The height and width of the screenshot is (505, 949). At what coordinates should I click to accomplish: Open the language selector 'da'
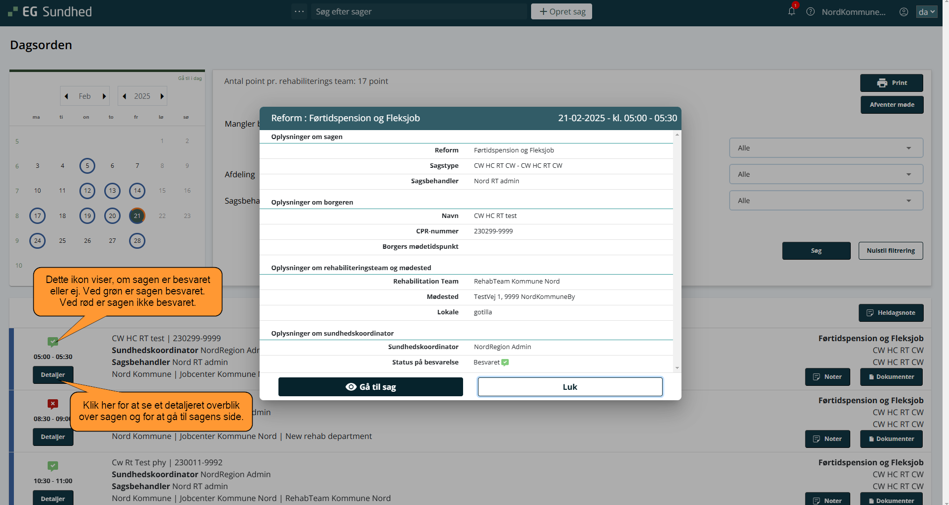(x=926, y=11)
